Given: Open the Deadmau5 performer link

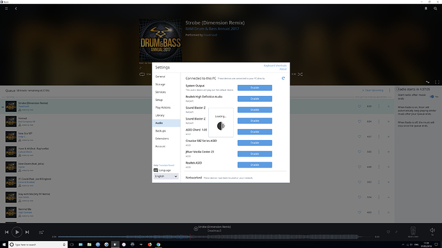Looking at the screenshot, I should click(210, 35).
